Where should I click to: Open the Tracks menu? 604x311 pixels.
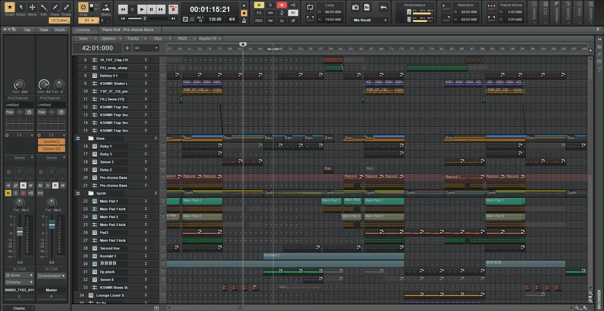[x=135, y=38]
